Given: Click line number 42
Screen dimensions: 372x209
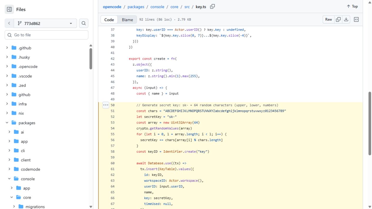Looking at the screenshot, I should 112,59.
